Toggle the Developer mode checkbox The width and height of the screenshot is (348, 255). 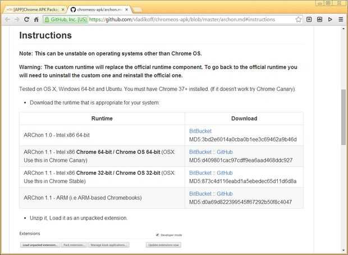pos(157,235)
